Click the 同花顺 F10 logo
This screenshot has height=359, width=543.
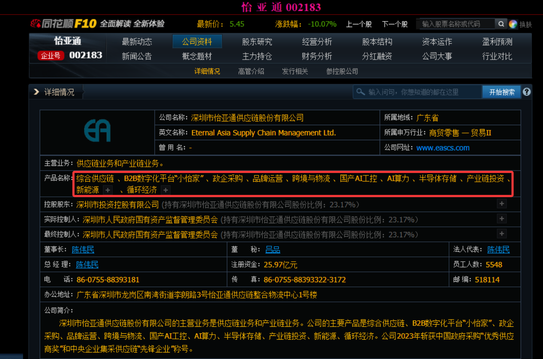point(63,24)
